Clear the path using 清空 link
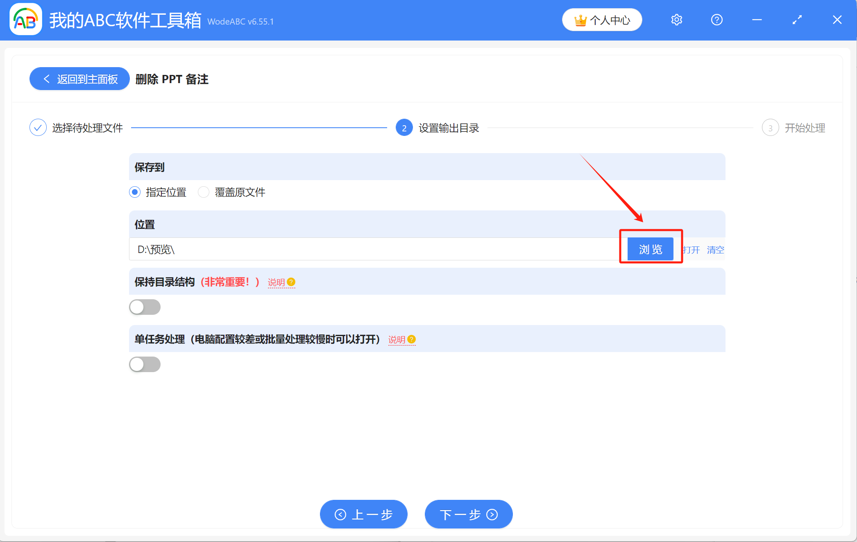This screenshot has width=857, height=542. click(715, 250)
